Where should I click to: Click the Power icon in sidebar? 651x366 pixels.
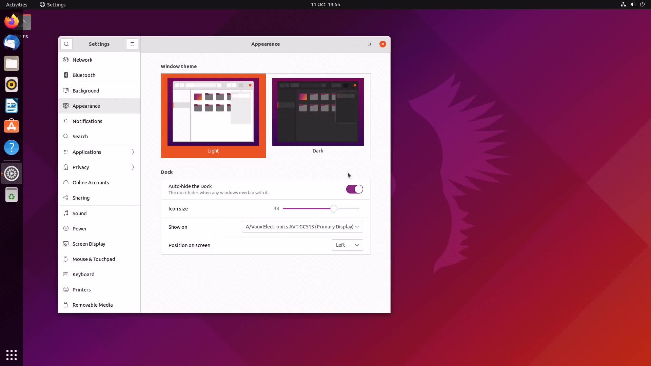pyautogui.click(x=66, y=228)
